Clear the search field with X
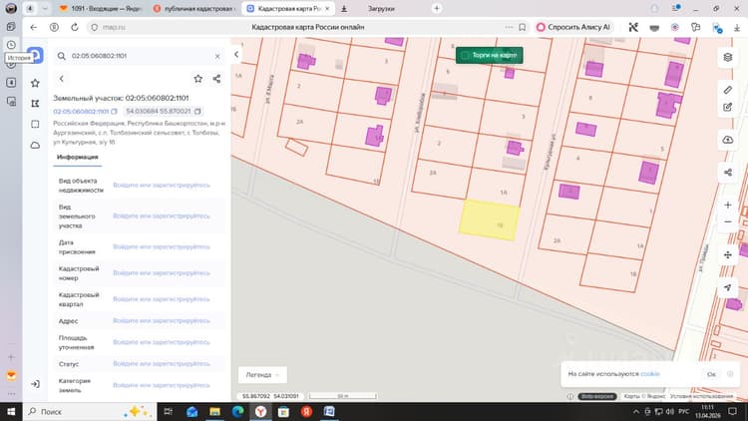The image size is (748, 421). point(217,56)
